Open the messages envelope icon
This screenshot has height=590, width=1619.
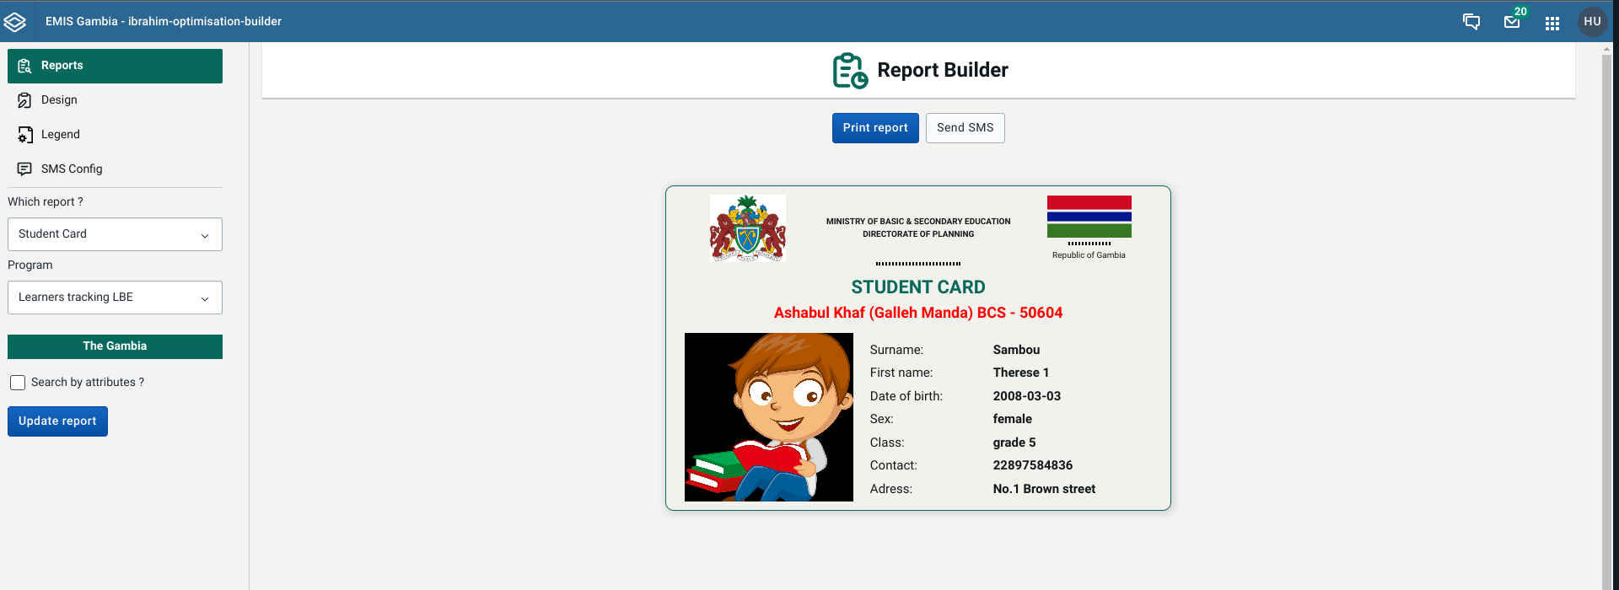coord(1512,22)
